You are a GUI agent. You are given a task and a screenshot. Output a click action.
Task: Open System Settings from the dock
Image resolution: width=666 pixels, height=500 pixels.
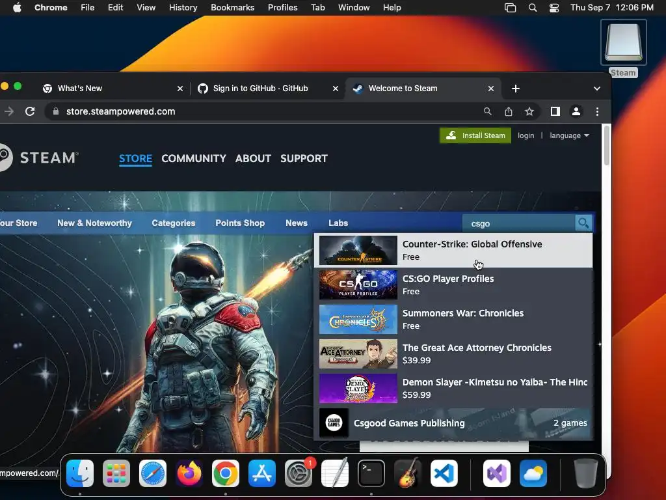pyautogui.click(x=298, y=473)
